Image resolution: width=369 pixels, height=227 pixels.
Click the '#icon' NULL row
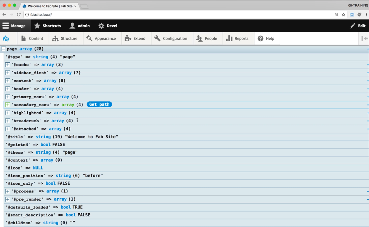[186, 168]
